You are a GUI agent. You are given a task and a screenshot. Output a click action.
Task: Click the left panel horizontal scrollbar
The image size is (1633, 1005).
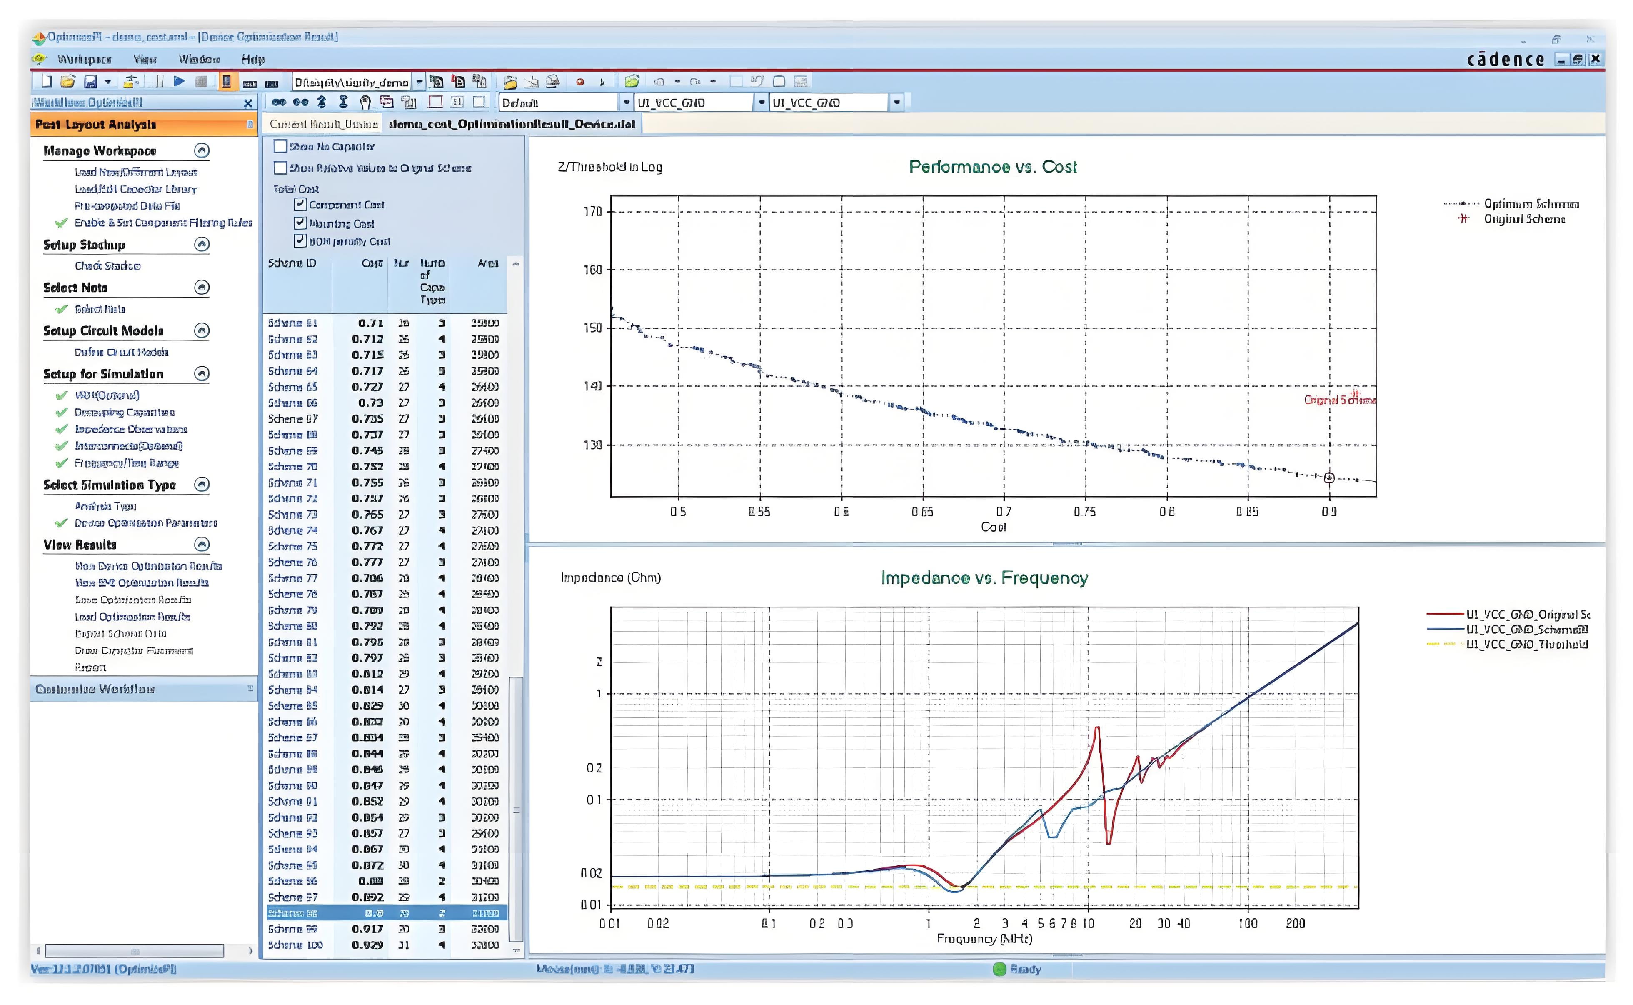pyautogui.click(x=134, y=951)
